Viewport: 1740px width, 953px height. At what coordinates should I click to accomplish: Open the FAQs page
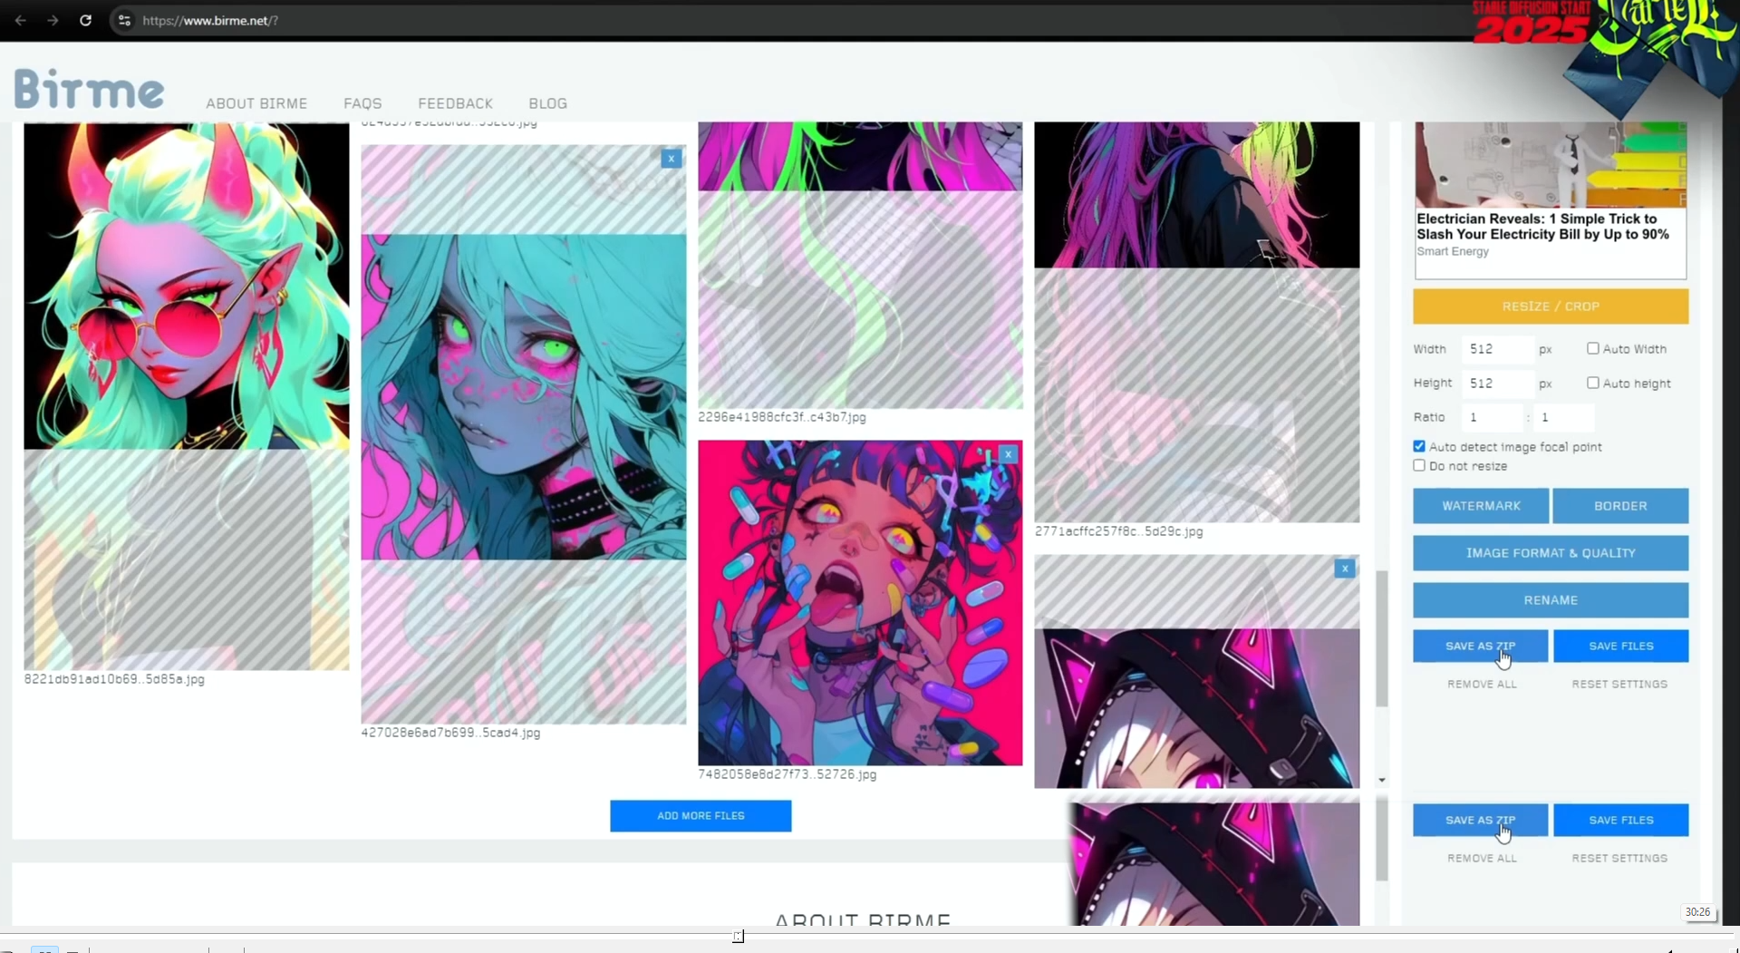tap(362, 103)
